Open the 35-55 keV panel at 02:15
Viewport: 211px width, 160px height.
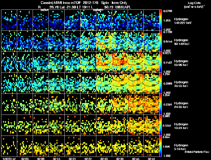(x=56, y=83)
